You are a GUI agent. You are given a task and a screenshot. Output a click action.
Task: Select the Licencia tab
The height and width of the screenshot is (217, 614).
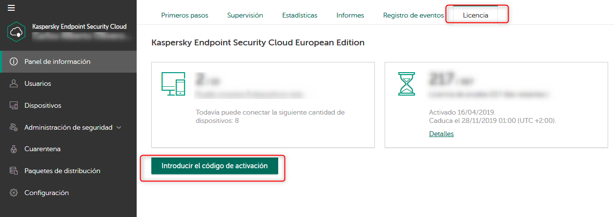475,15
